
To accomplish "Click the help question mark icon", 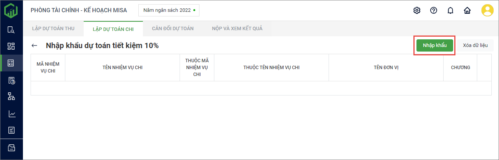I will click(434, 10).
